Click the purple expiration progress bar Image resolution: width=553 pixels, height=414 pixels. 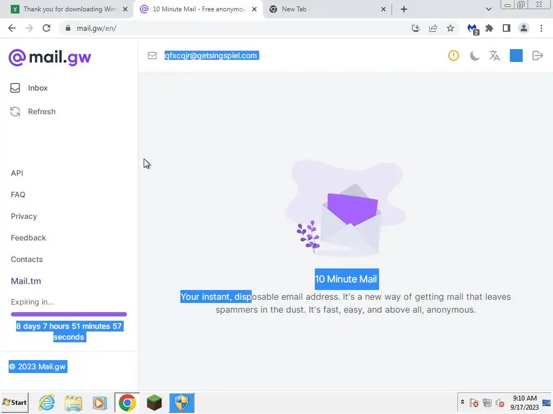[x=69, y=314]
